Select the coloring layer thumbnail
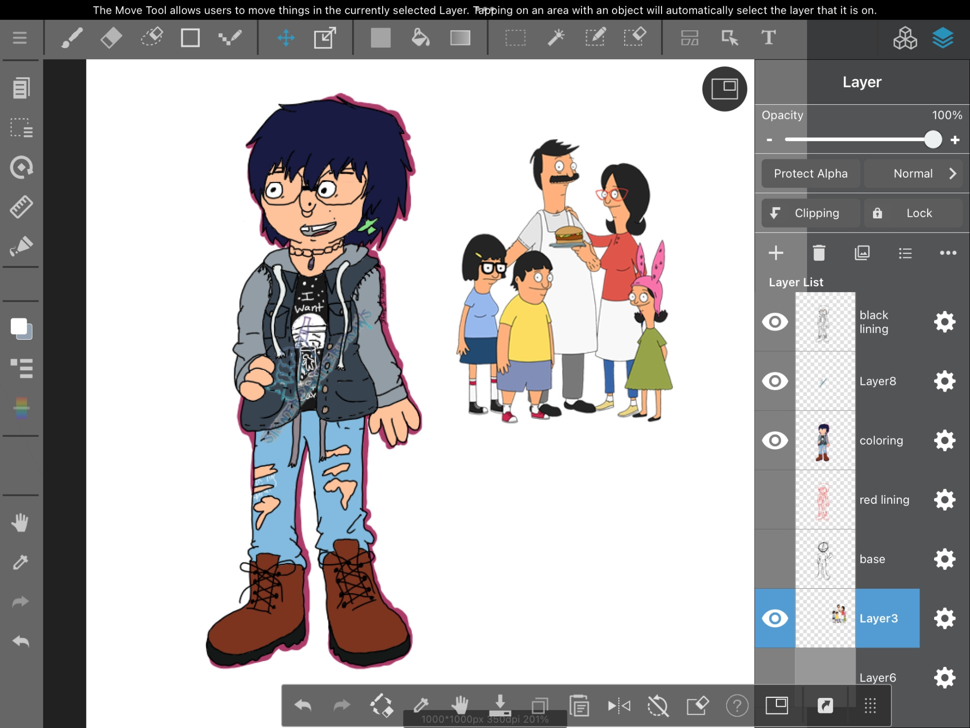The height and width of the screenshot is (728, 970). [825, 440]
